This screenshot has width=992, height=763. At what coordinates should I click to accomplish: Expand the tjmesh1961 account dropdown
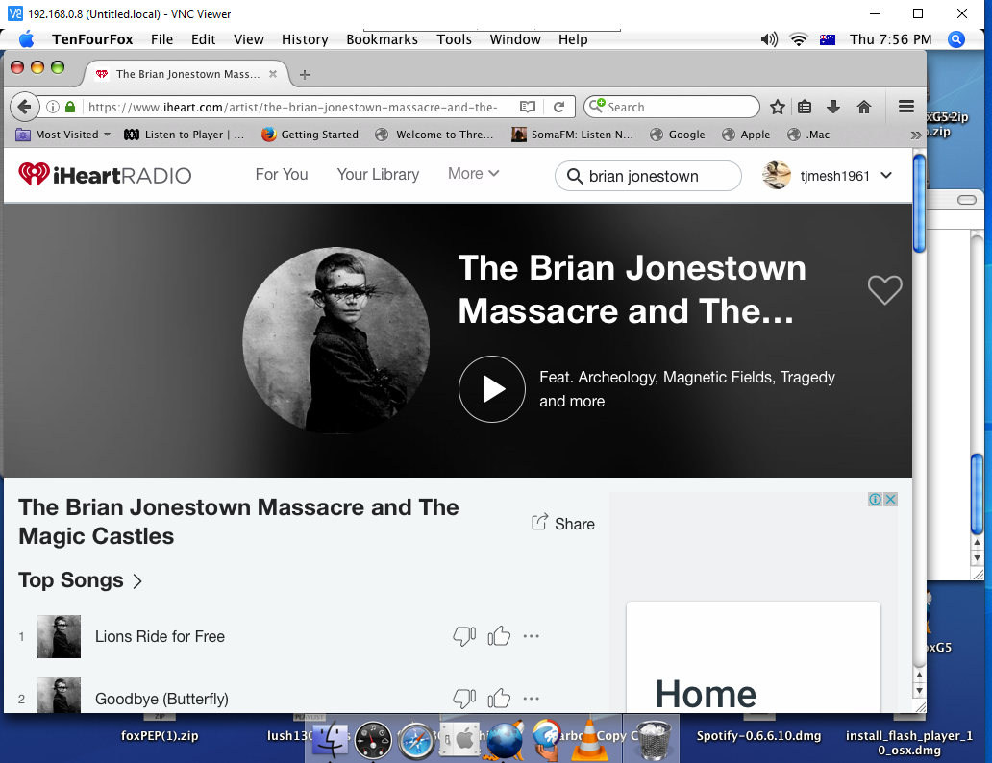coord(886,175)
